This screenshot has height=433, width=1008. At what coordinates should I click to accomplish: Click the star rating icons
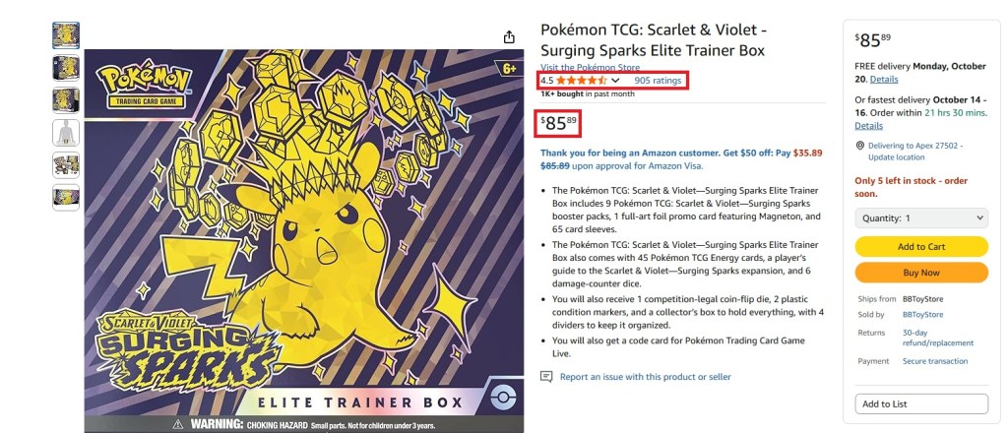(581, 80)
